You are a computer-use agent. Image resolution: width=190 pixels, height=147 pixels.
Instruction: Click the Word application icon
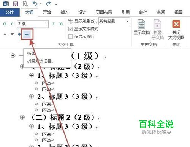(x=6, y=3)
